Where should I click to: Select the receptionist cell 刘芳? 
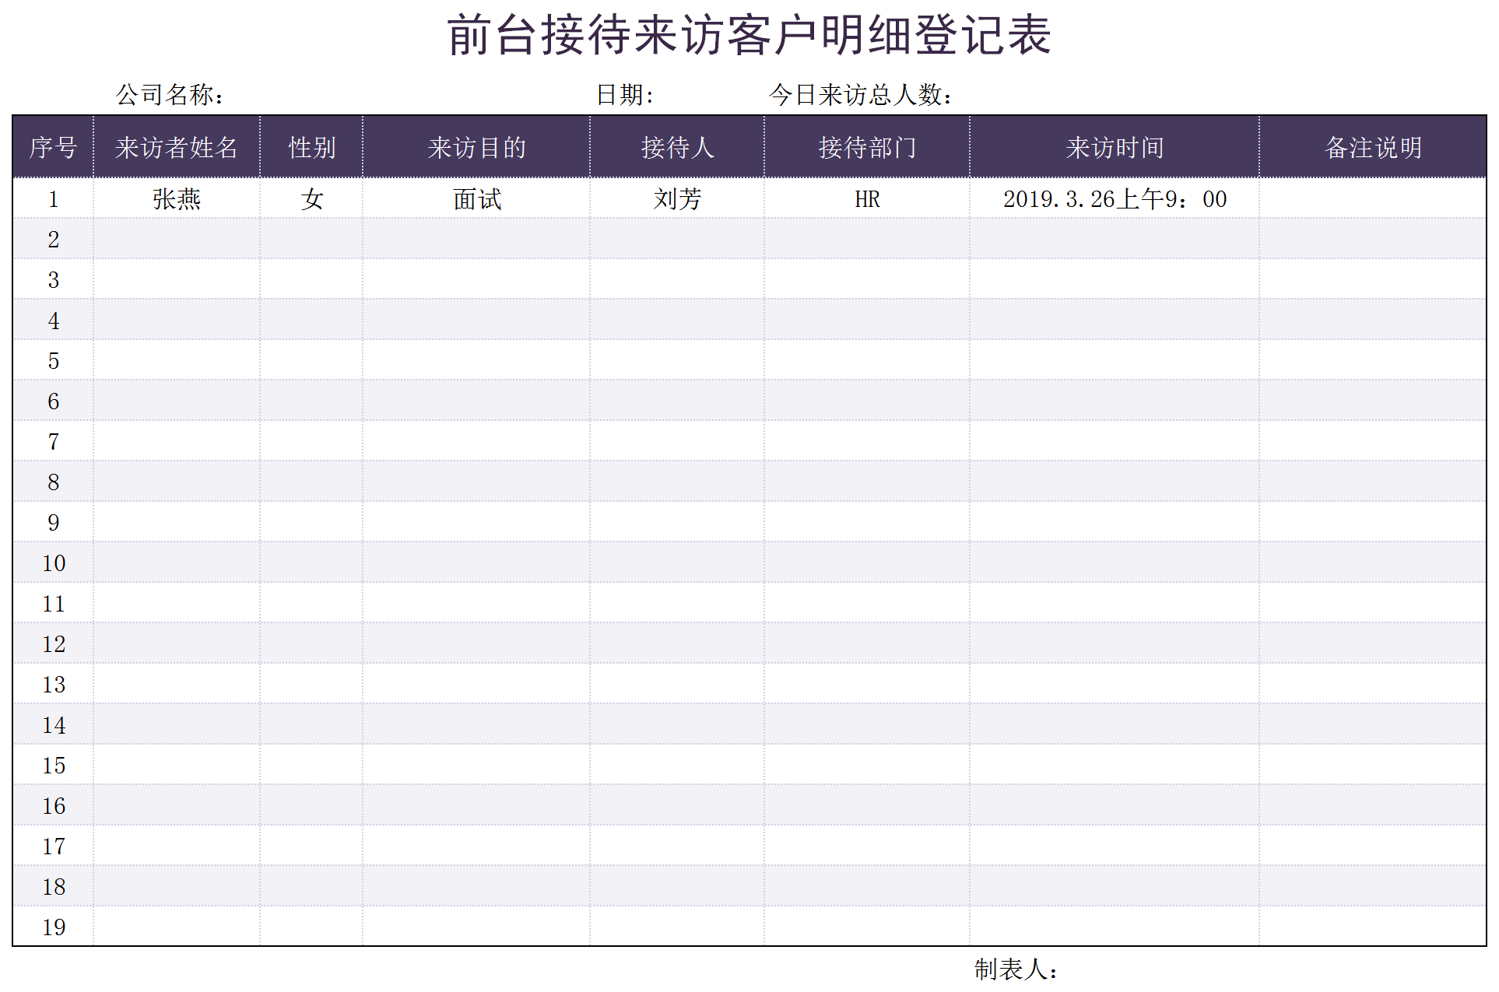click(677, 199)
